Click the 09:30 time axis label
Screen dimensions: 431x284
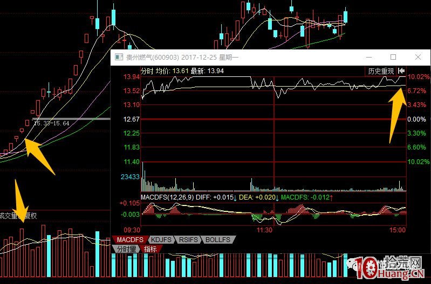[132, 230]
